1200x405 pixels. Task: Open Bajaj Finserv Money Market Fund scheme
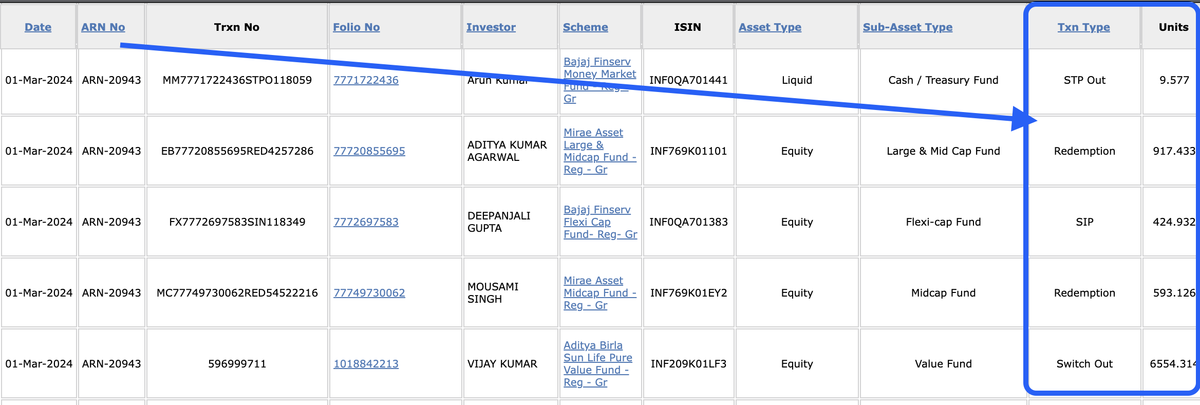599,80
